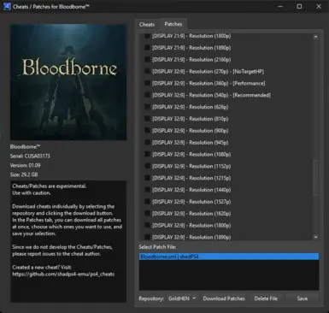Click the shadPS4 title bar app icon
Screen dimensions: 329x313
point(7,6)
